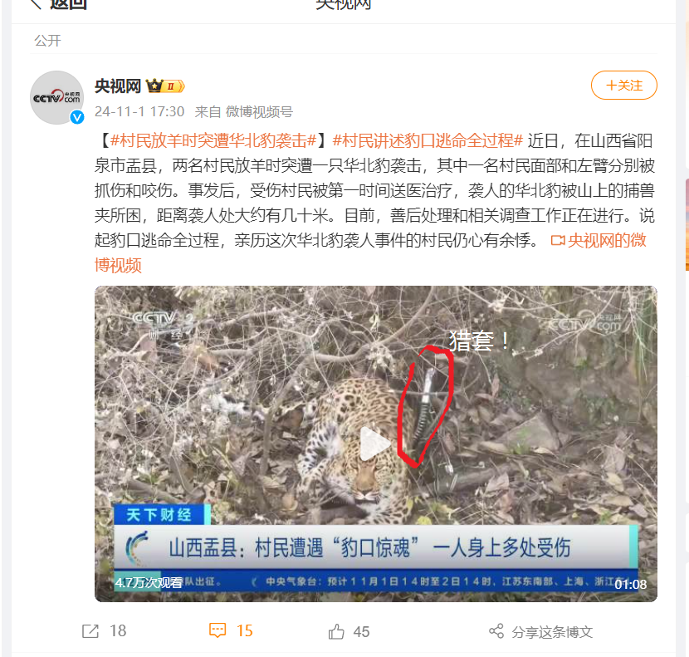Click the repost icon showing 18
Image resolution: width=689 pixels, height=657 pixels.
[x=90, y=631]
